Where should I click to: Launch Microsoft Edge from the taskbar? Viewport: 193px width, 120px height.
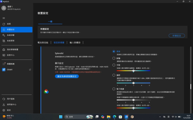(115, 117)
